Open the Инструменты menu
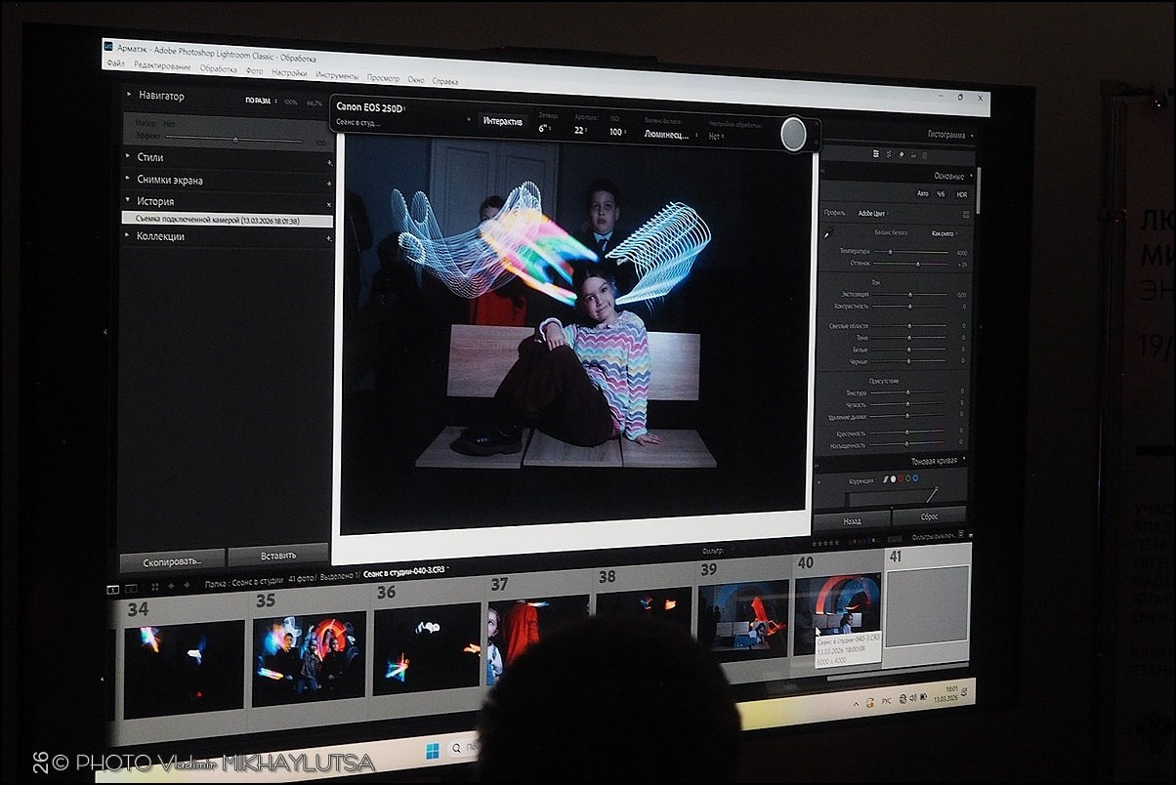This screenshot has width=1176, height=785. (336, 75)
